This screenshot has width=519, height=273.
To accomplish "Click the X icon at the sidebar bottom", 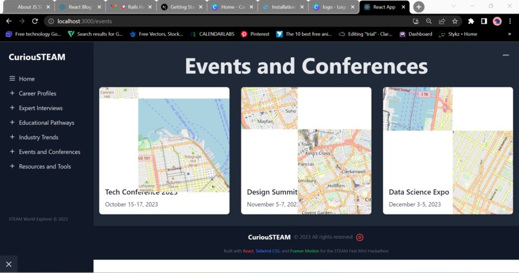I will tap(8, 264).
